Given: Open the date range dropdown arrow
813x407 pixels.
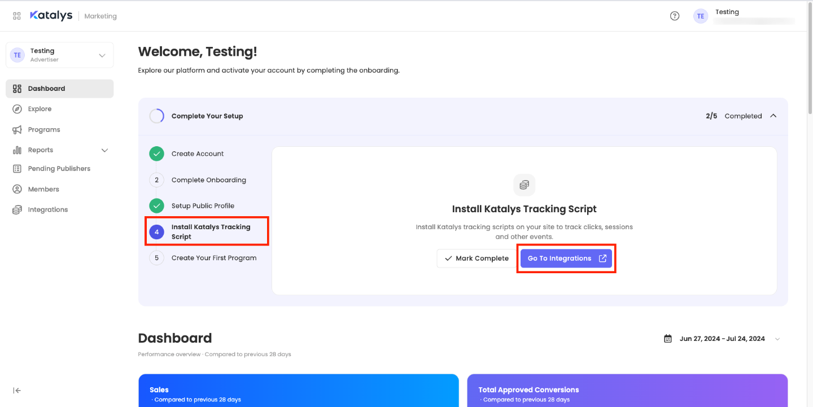Looking at the screenshot, I should point(777,339).
